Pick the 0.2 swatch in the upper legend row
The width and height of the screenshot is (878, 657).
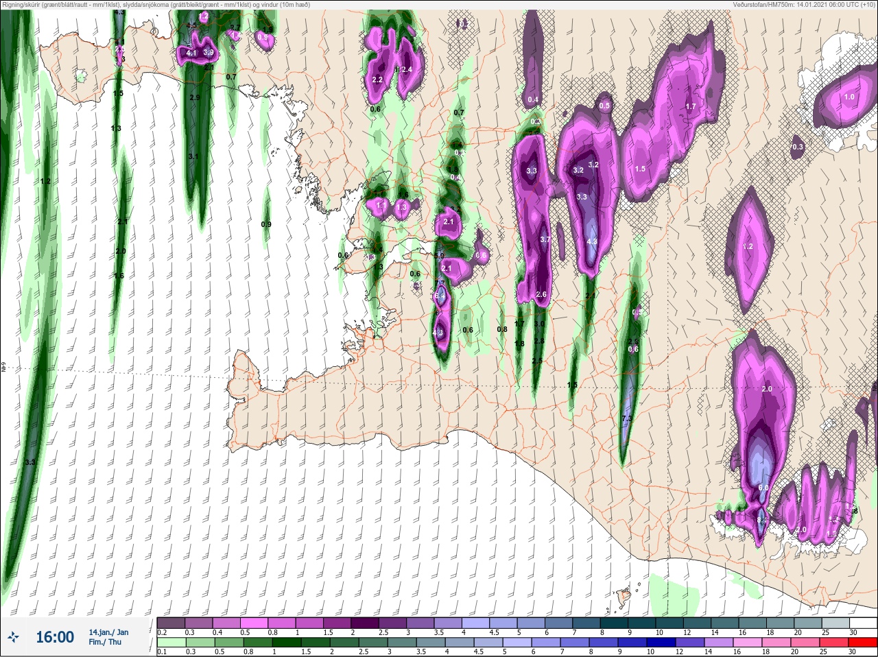171,623
